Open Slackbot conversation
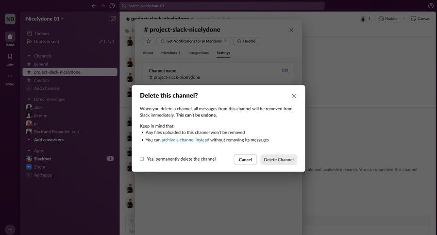 42,159
